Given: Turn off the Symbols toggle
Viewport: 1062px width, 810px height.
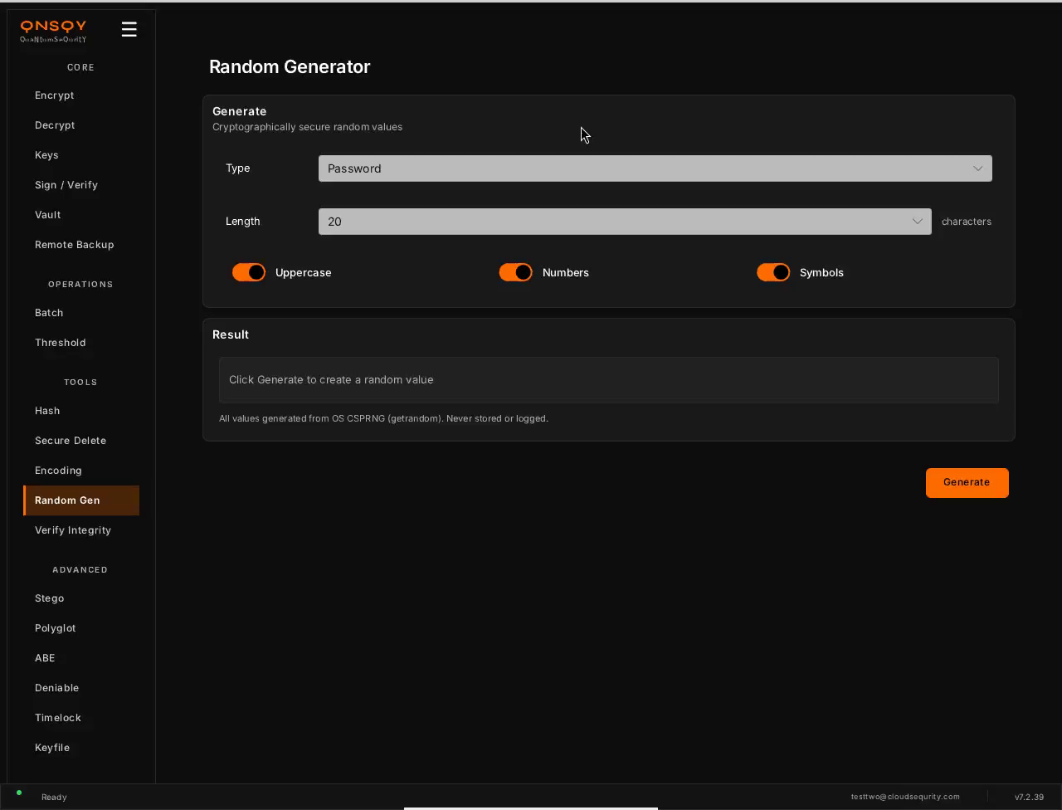Looking at the screenshot, I should pyautogui.click(x=773, y=272).
